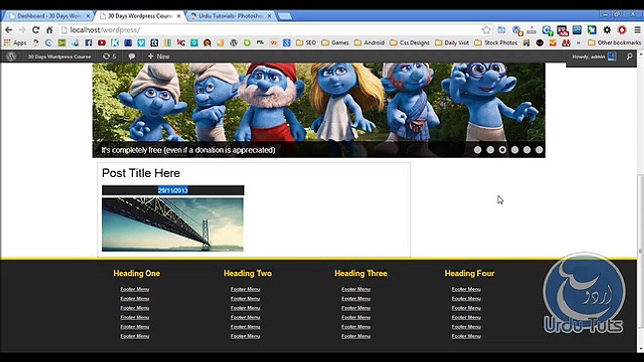The height and width of the screenshot is (362, 644).
Task: Open the Vimeo bookmark icon
Action: (x=141, y=43)
